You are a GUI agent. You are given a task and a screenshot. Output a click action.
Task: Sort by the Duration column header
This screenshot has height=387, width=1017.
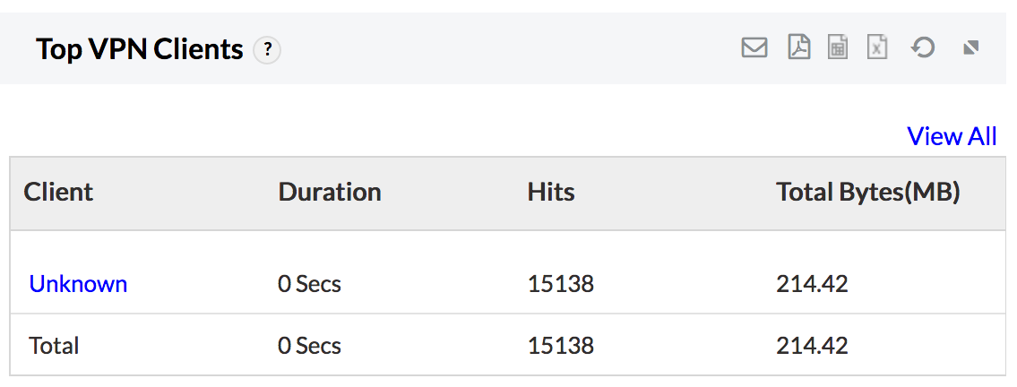tap(330, 192)
